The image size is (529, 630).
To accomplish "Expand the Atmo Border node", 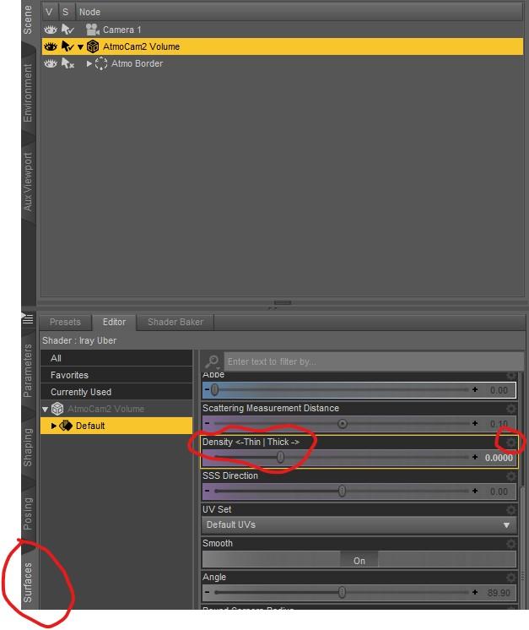I will [89, 63].
